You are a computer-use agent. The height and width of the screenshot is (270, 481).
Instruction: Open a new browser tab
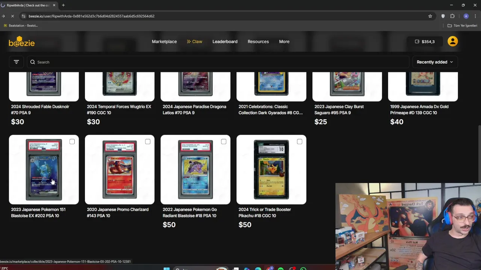pos(63,5)
